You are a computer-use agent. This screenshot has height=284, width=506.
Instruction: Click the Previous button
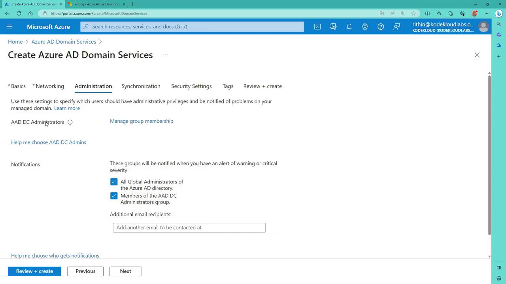click(x=85, y=271)
